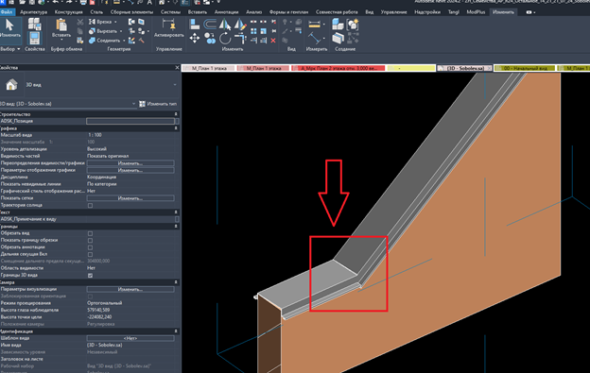Click the Шаблон вида <Нет> button
Image resolution: width=590 pixels, height=373 pixels.
(x=130, y=338)
